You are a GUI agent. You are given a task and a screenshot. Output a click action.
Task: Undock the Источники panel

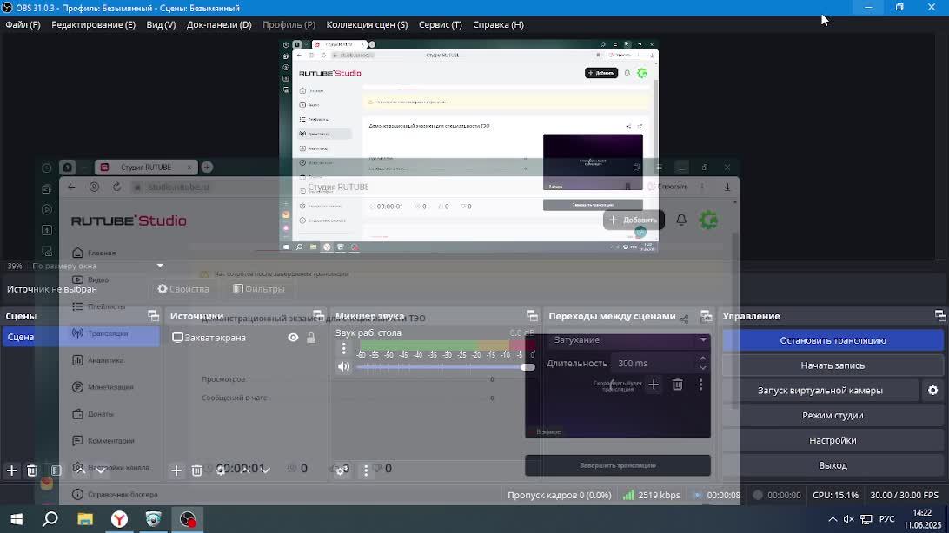[317, 315]
